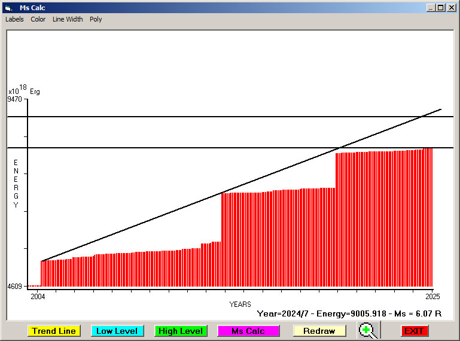Click the red EXIT button
The width and height of the screenshot is (460, 341).
(415, 331)
